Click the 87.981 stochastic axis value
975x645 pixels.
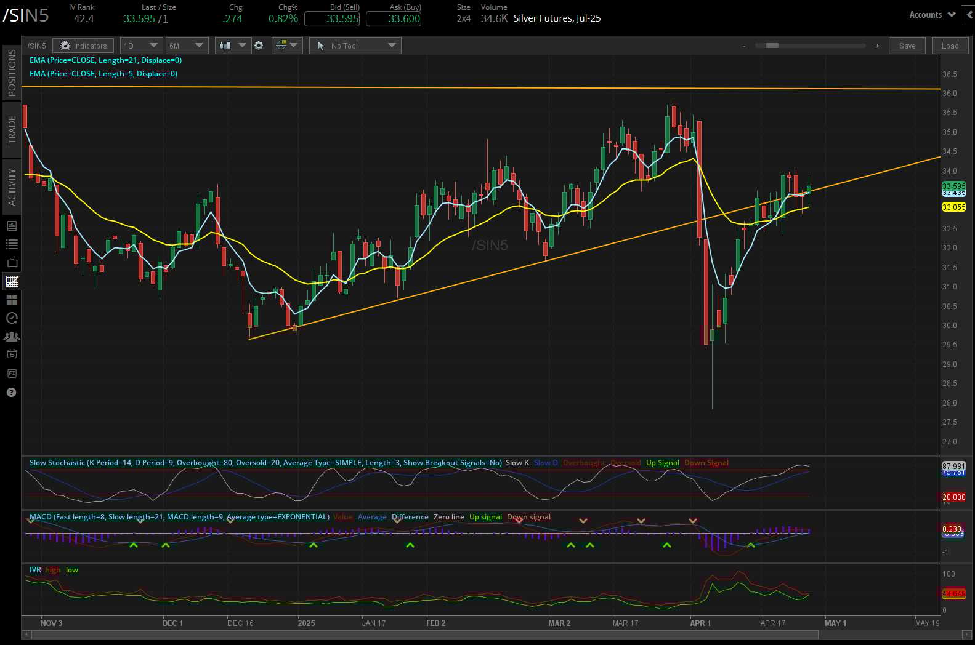pyautogui.click(x=954, y=466)
